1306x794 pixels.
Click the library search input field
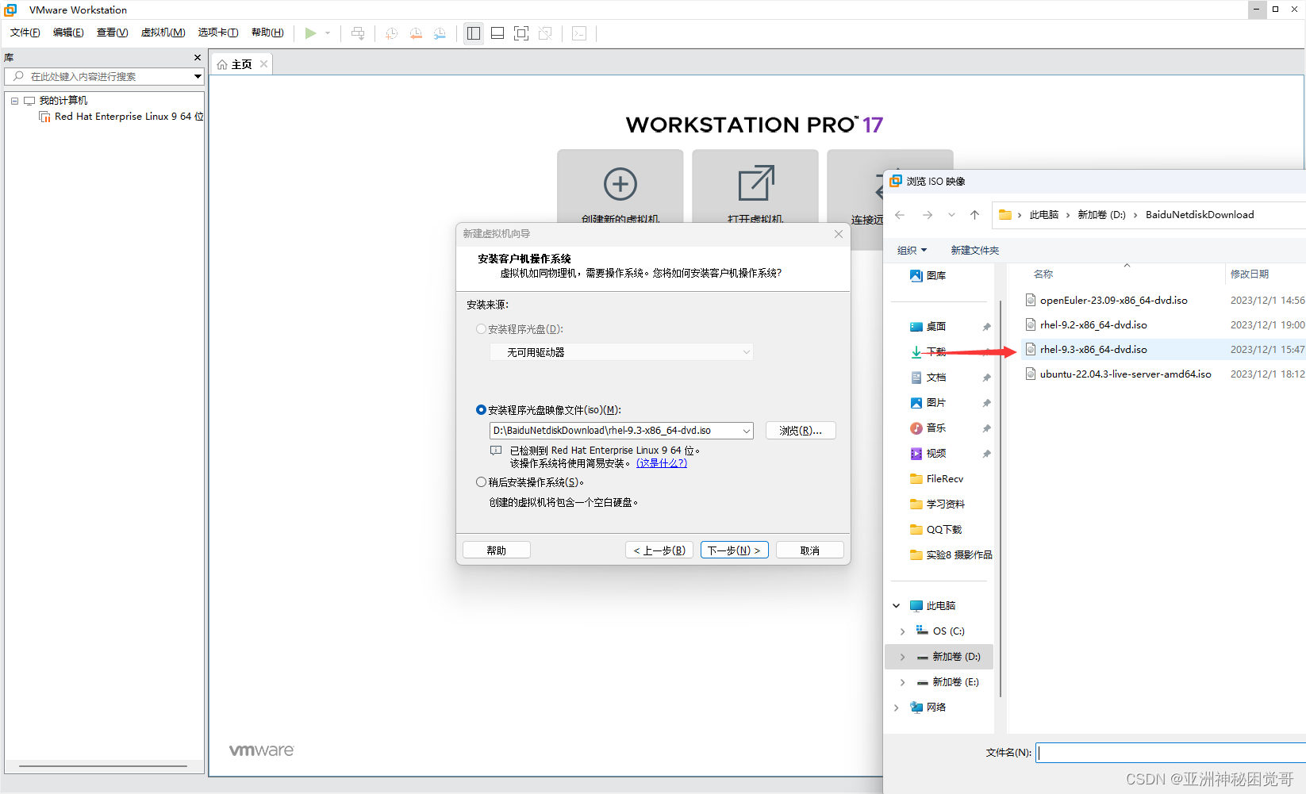tap(103, 76)
